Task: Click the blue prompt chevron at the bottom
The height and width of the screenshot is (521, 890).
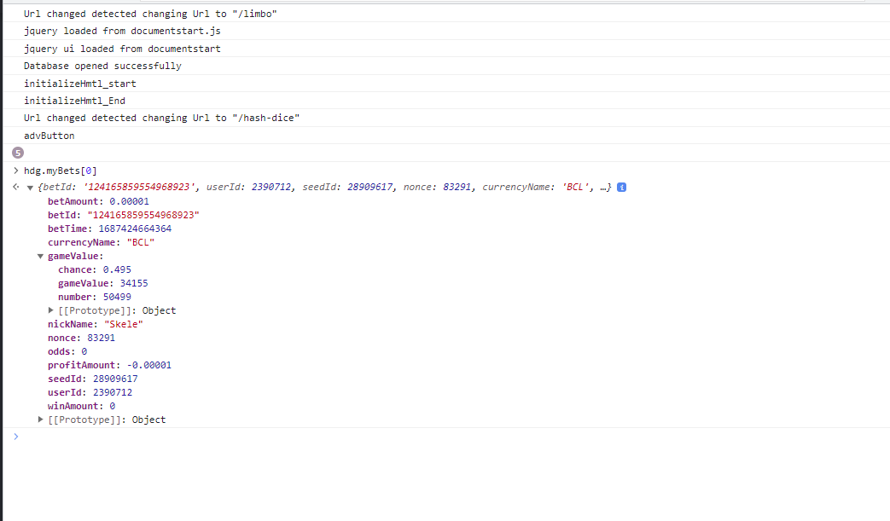Action: [x=15, y=437]
